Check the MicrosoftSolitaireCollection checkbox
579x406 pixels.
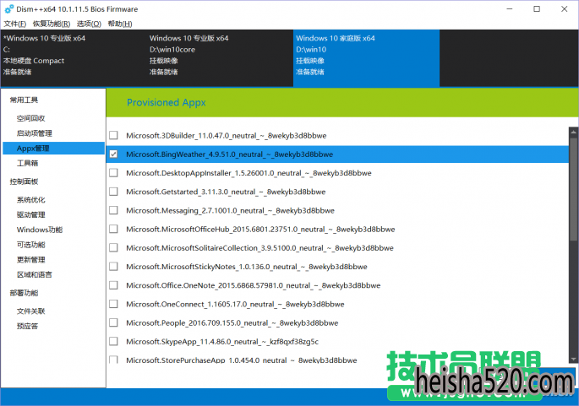tap(114, 248)
